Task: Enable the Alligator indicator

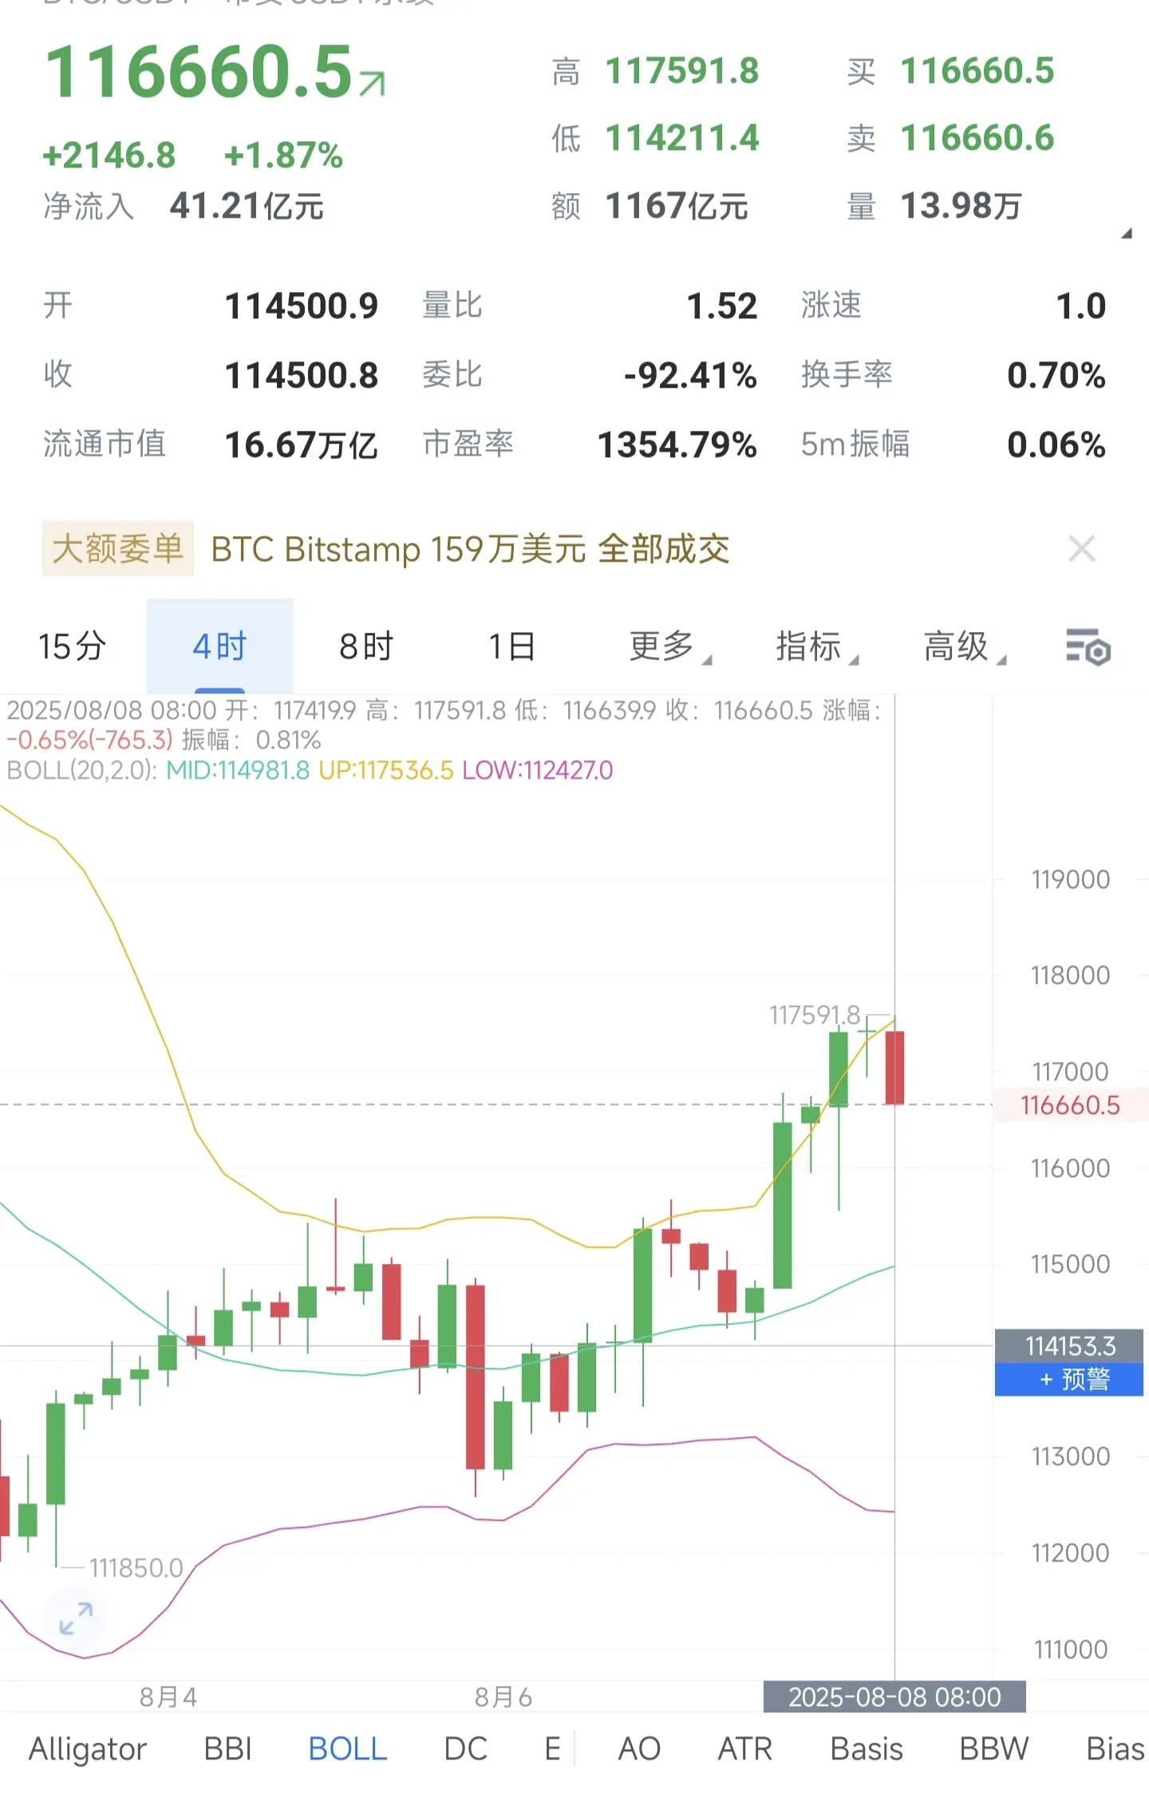Action: click(x=88, y=1749)
